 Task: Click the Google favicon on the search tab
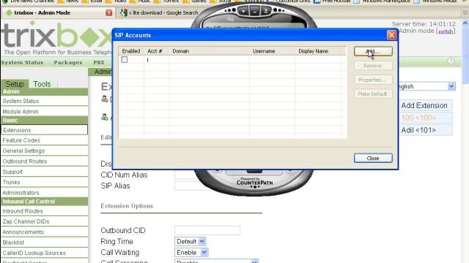coord(124,13)
